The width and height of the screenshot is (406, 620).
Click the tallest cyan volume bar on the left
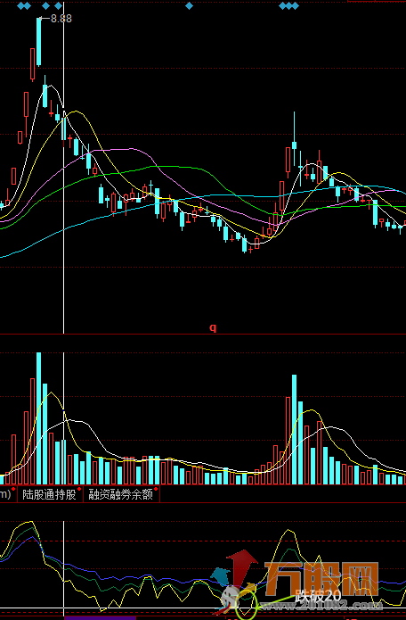(38, 418)
